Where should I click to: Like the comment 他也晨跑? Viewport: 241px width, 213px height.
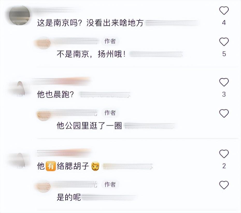click(224, 82)
